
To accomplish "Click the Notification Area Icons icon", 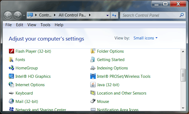I will (x=93, y=109).
